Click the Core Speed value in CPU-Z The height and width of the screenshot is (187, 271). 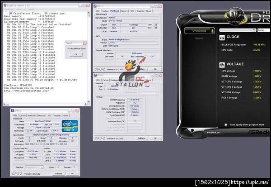[x=33, y=152]
